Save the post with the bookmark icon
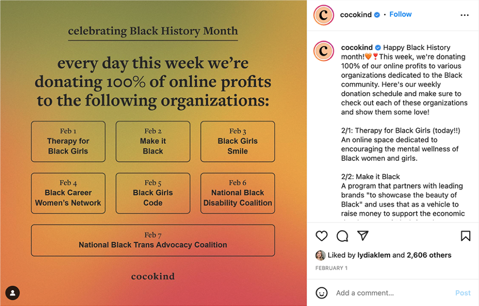Viewport: 479px width, 306px height. [466, 236]
